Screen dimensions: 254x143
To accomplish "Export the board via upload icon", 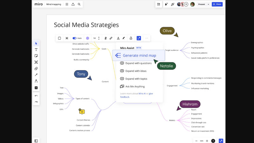I will pyautogui.click(x=73, y=4).
